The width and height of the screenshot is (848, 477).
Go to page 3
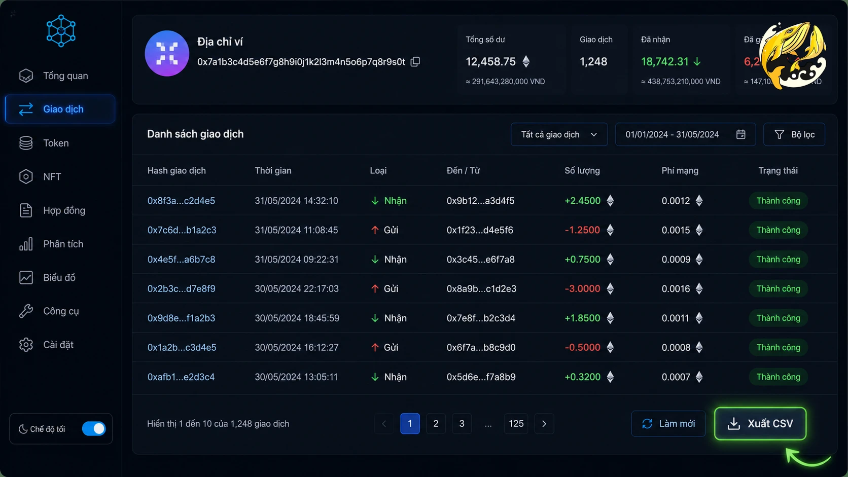click(x=462, y=424)
